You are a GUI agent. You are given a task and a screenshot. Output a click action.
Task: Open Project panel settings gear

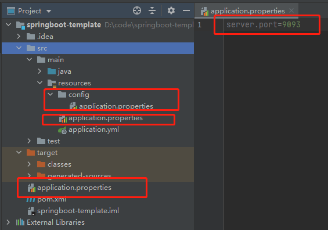[x=171, y=10]
